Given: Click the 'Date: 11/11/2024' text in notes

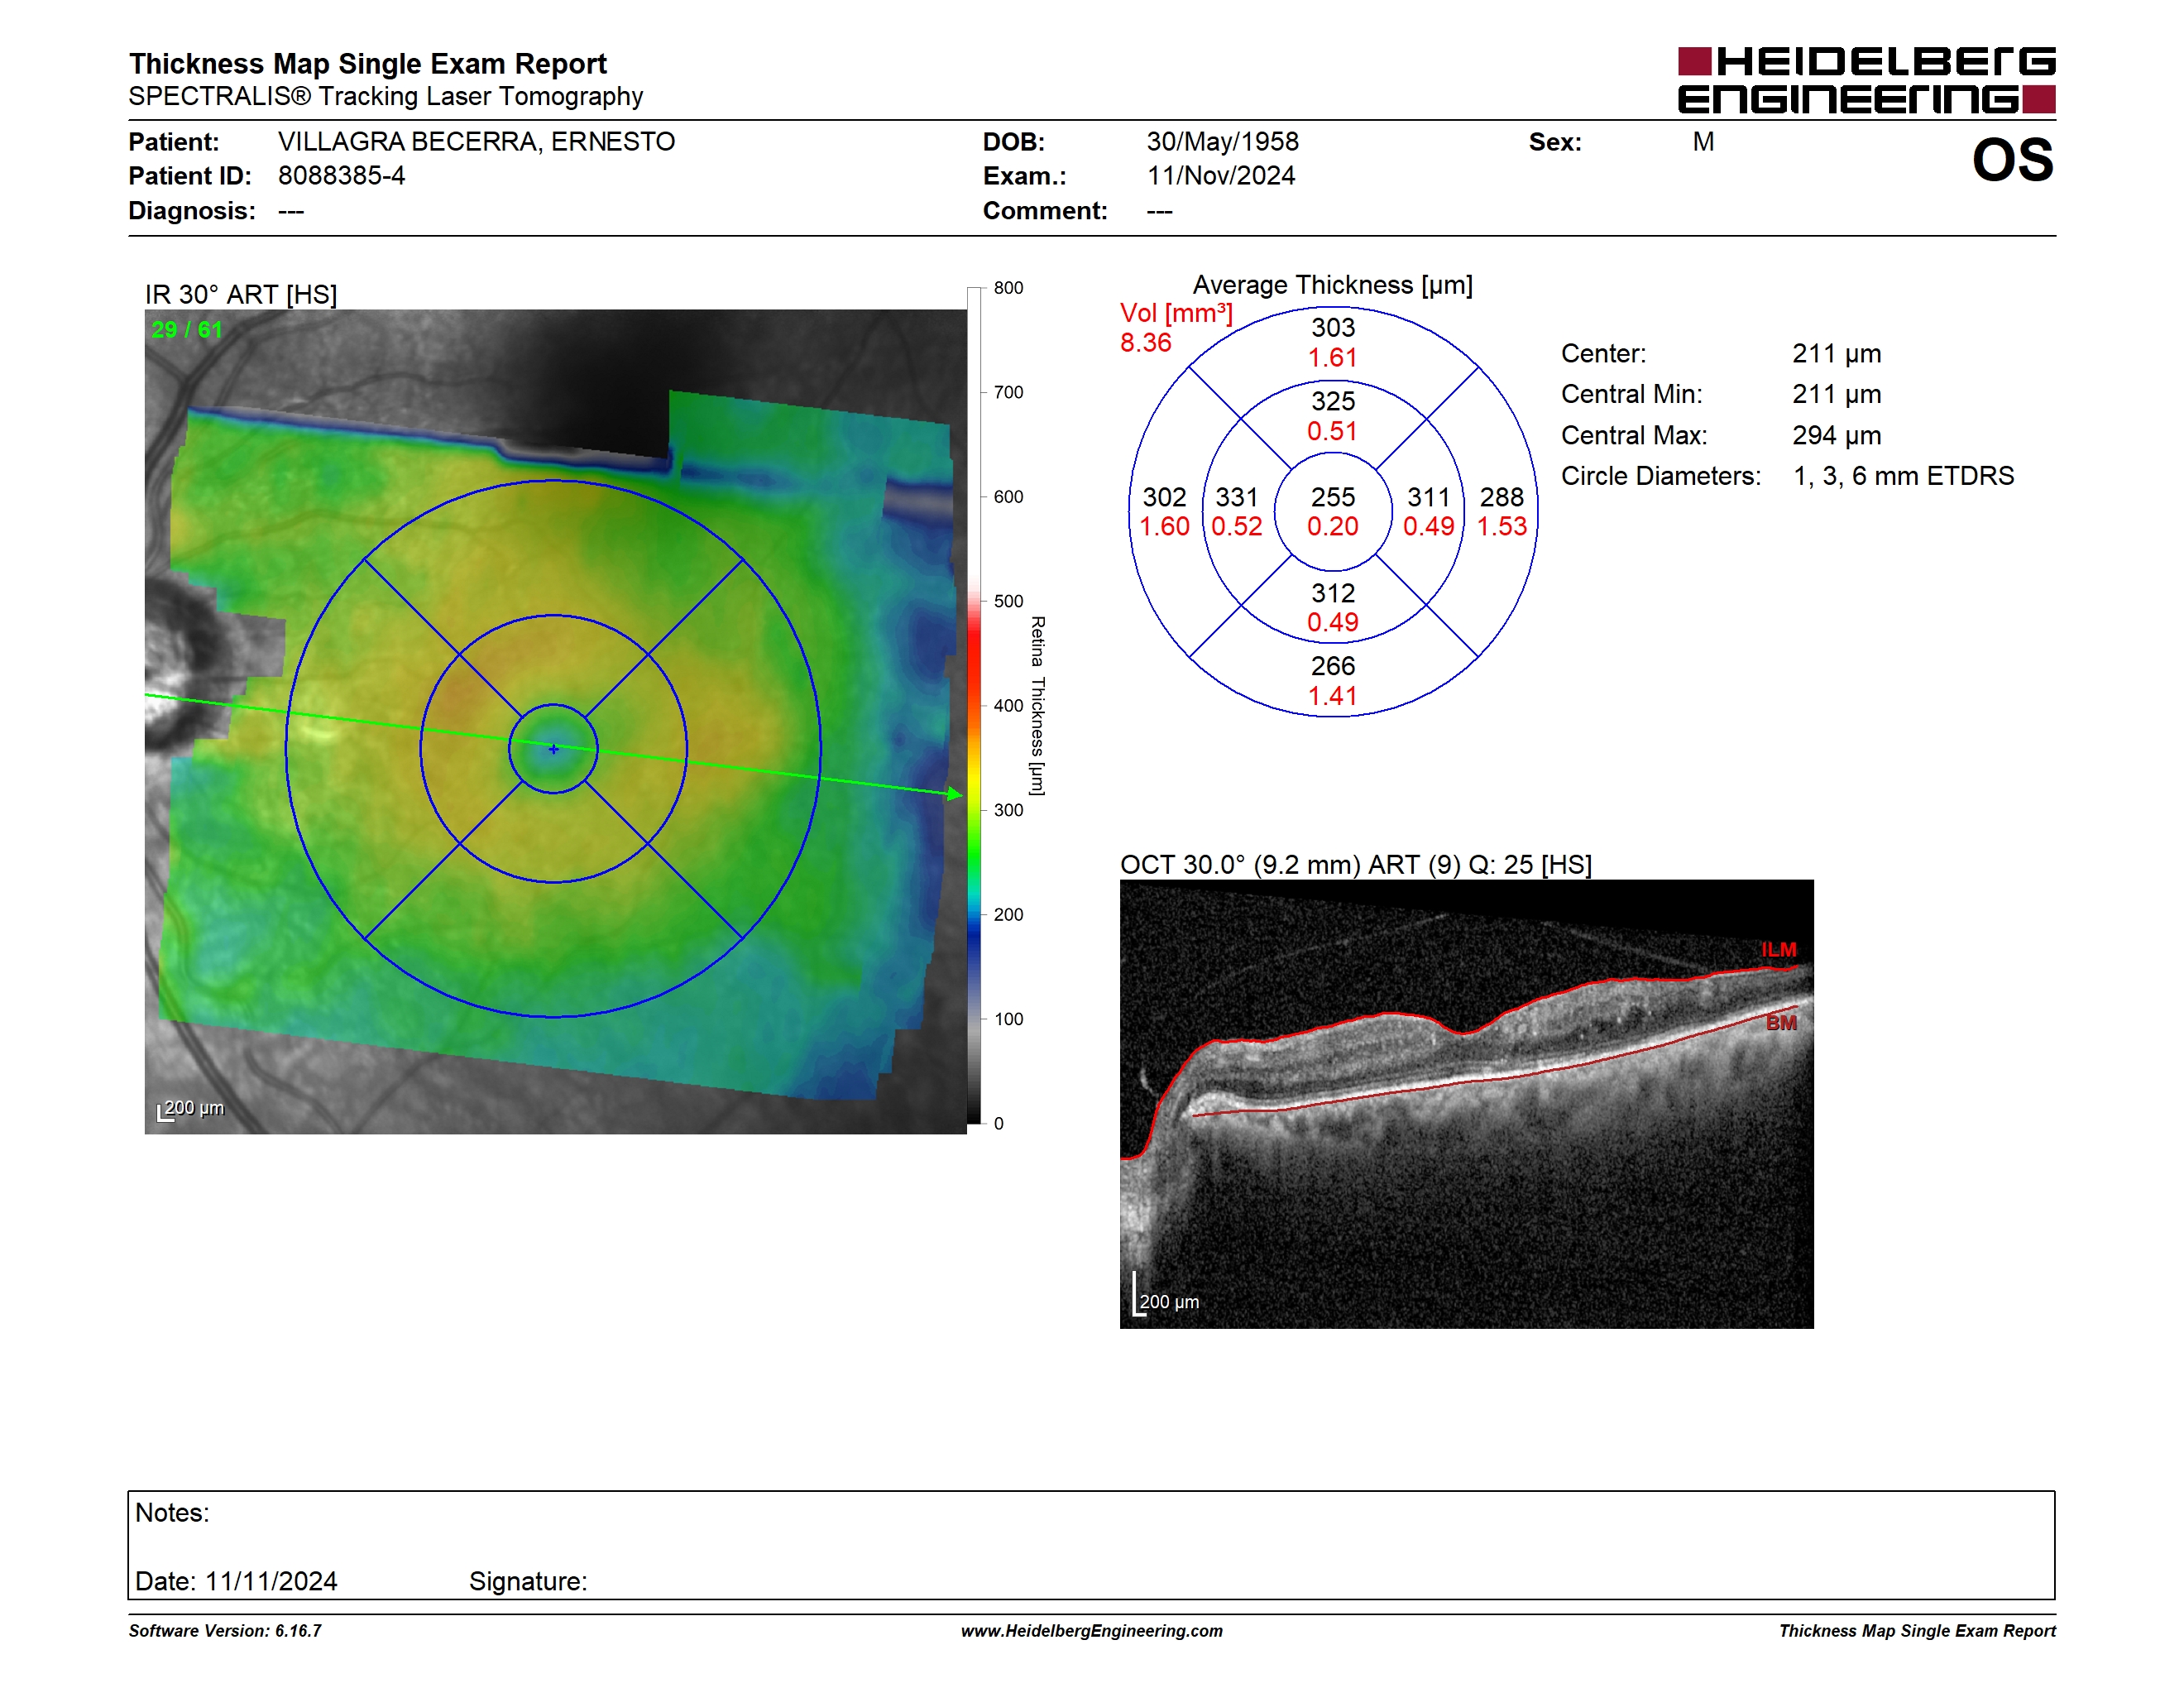Looking at the screenshot, I should coord(236,1582).
